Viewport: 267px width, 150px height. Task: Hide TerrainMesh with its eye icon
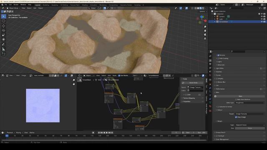click(x=262, y=22)
